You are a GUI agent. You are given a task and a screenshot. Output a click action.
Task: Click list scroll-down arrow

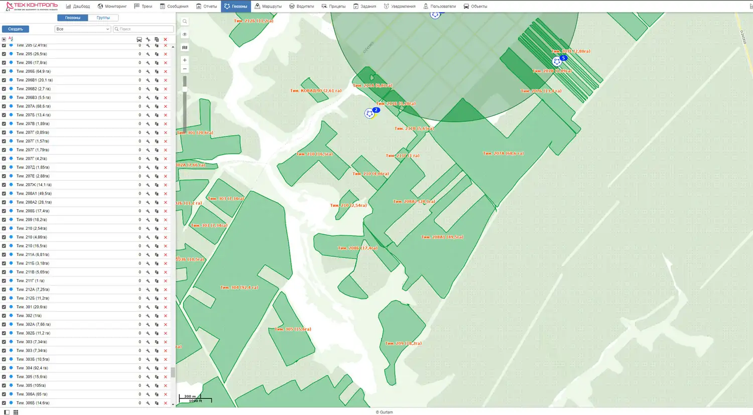(173, 404)
